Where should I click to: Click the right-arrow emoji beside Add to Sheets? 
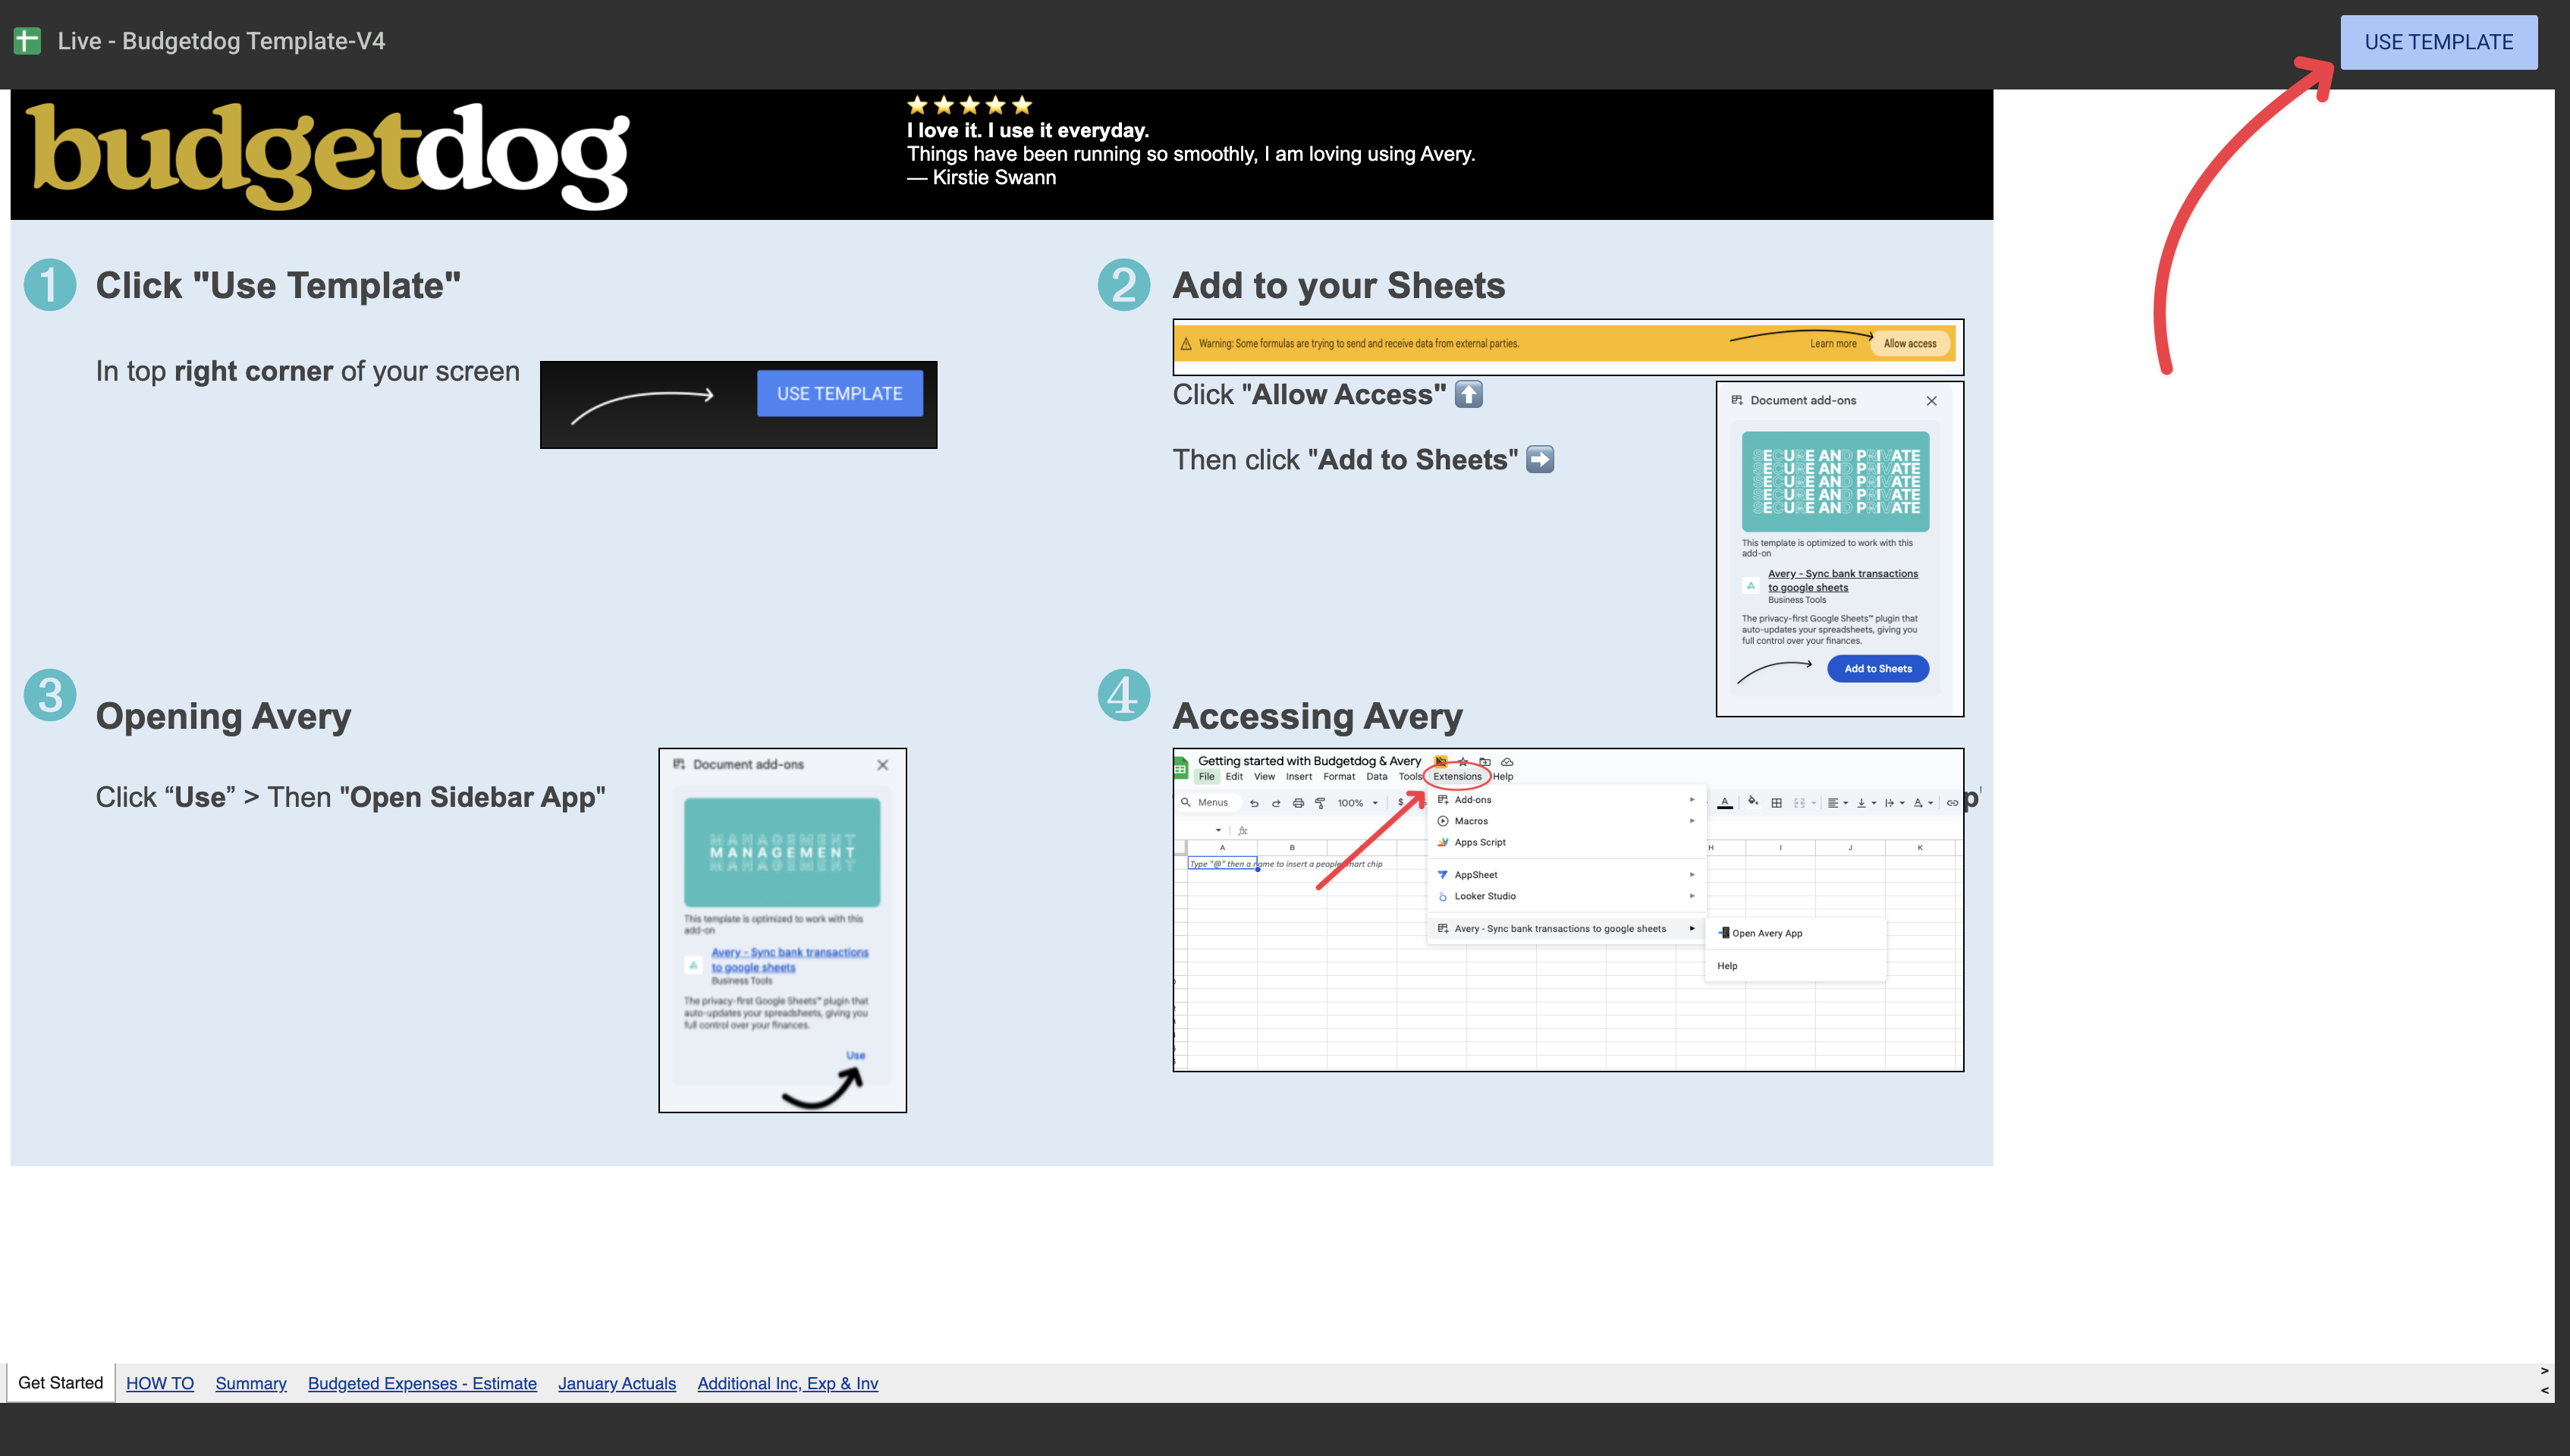pos(1540,459)
